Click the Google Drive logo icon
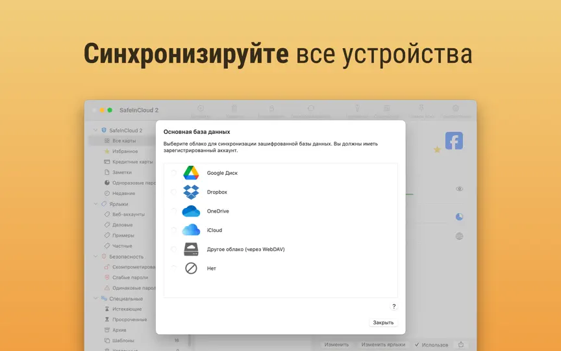 (x=191, y=173)
